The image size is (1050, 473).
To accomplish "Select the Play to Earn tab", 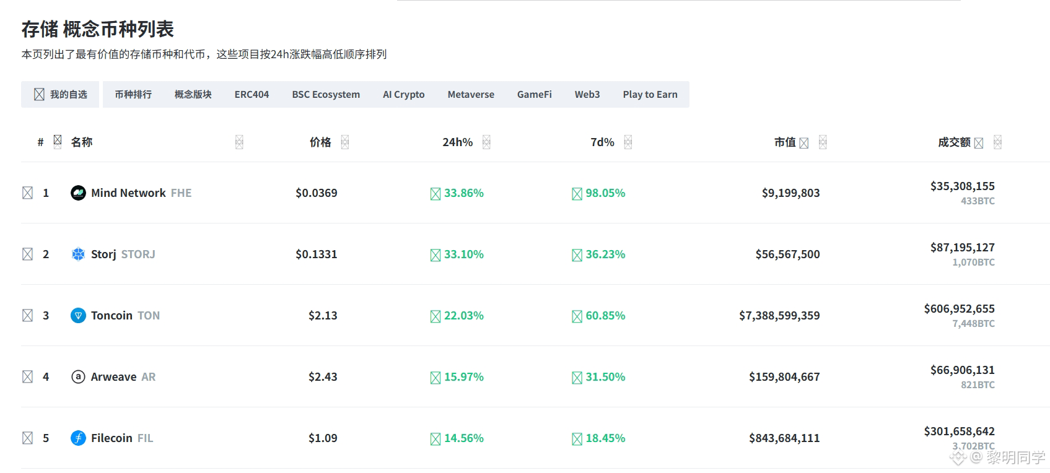I will tap(650, 94).
